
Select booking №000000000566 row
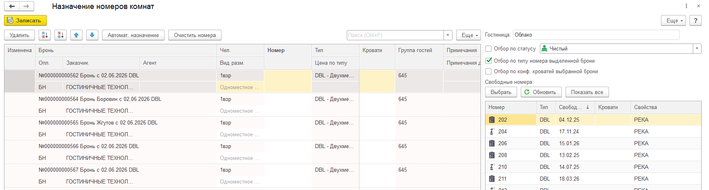(x=242, y=152)
